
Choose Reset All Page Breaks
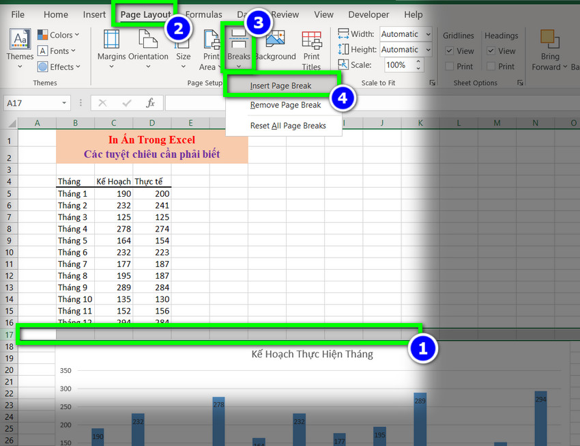coord(288,126)
